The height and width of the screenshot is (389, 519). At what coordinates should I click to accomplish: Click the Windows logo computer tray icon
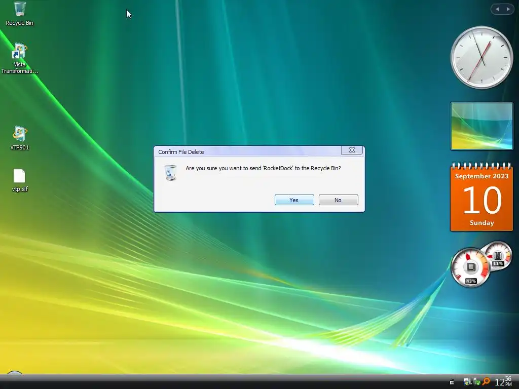point(467,382)
